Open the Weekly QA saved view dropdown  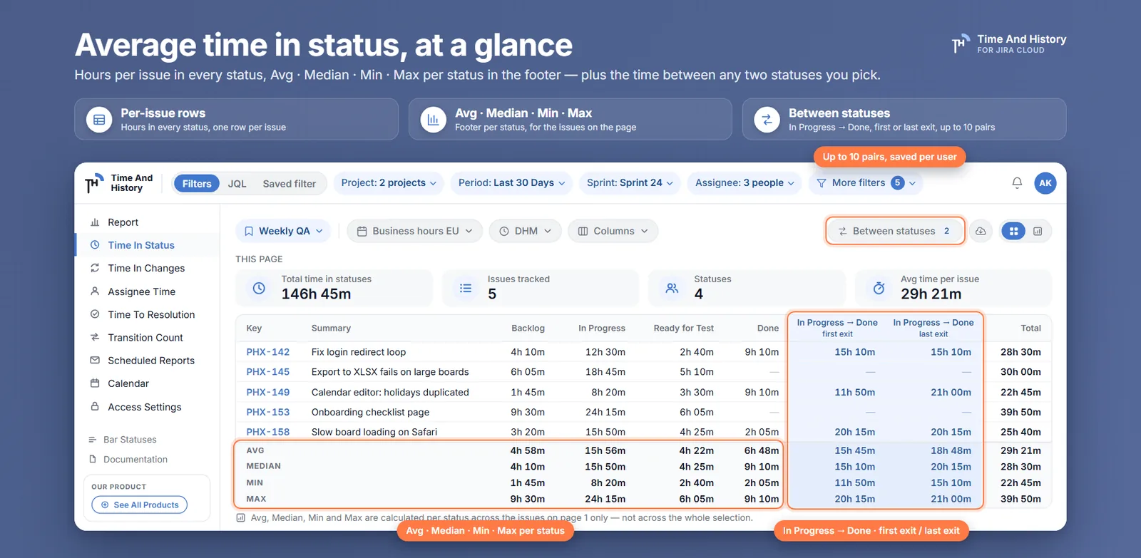click(283, 231)
